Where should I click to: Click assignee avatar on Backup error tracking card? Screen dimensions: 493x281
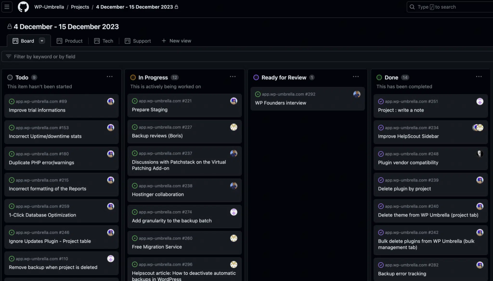click(480, 265)
